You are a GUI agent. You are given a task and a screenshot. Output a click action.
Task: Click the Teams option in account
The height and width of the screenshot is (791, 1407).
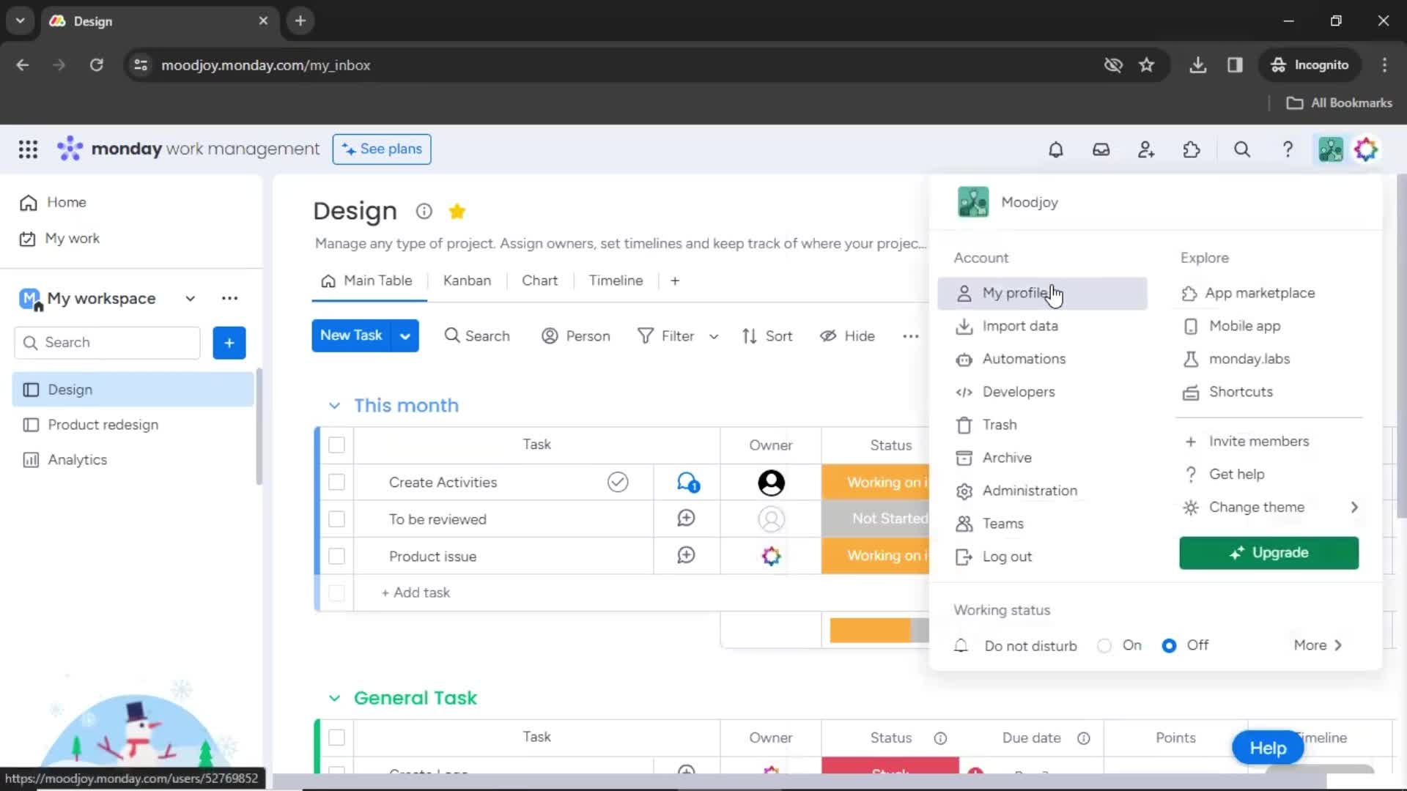pyautogui.click(x=1003, y=522)
